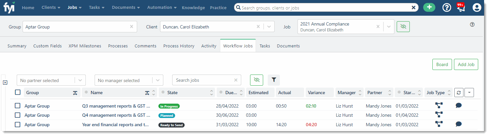Click the green plus create button

pos(429,8)
